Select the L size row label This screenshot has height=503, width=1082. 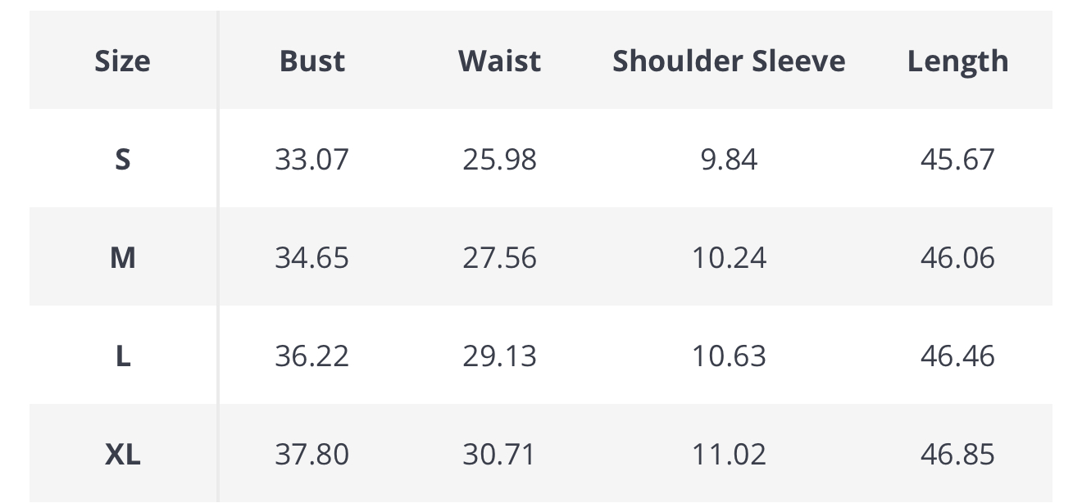[x=123, y=356]
